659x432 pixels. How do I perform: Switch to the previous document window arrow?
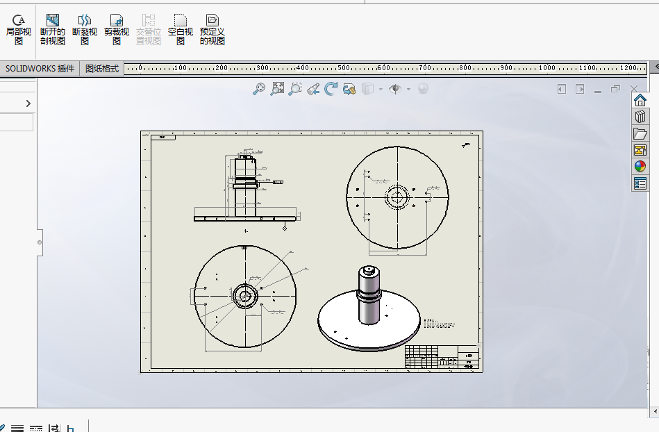click(x=562, y=89)
